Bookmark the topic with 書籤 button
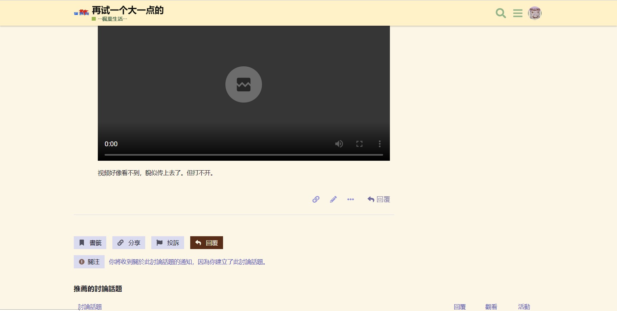 (90, 243)
